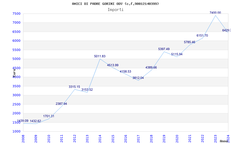The image size is (231, 144).
Task: Click the 7500 y-axis tick label
Action: point(16,14)
